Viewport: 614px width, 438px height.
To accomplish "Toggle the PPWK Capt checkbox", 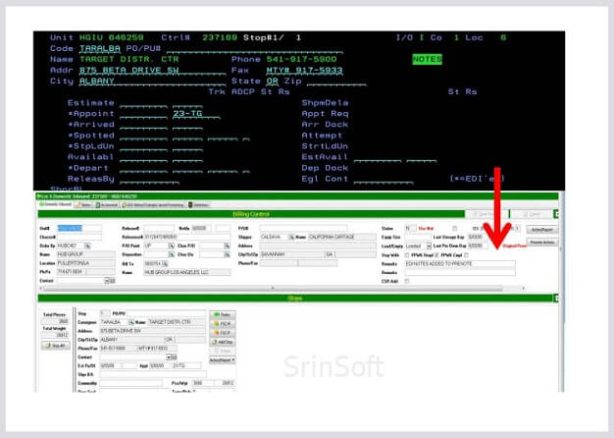I will [466, 255].
